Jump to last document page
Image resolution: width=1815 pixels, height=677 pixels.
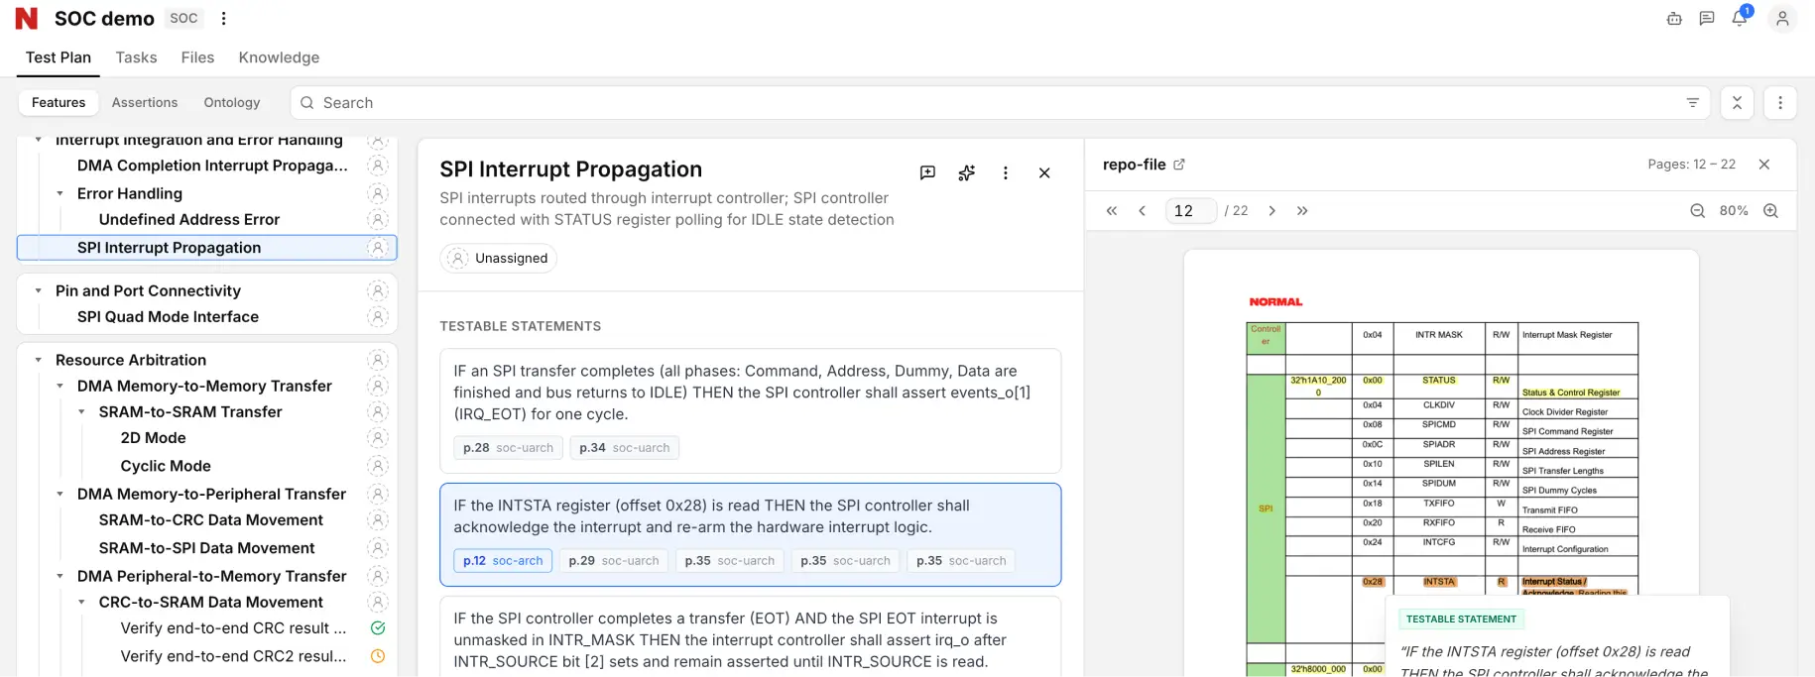click(1302, 210)
